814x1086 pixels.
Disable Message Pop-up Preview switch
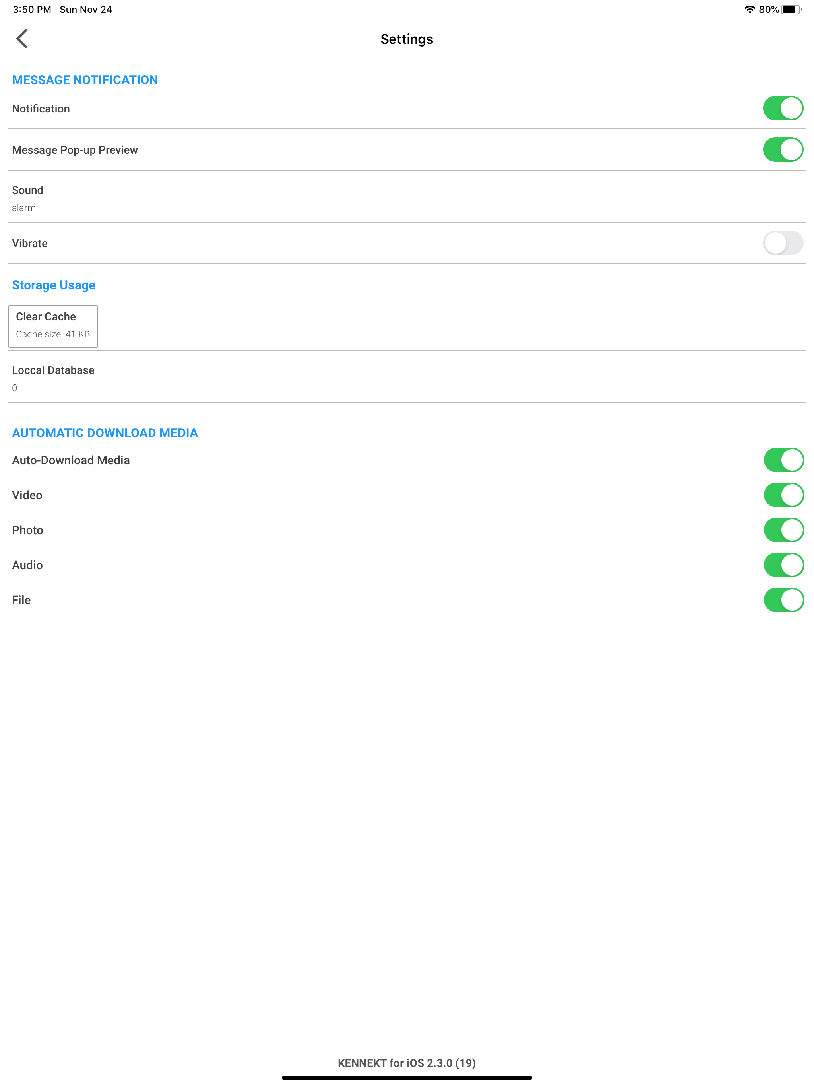click(x=783, y=150)
